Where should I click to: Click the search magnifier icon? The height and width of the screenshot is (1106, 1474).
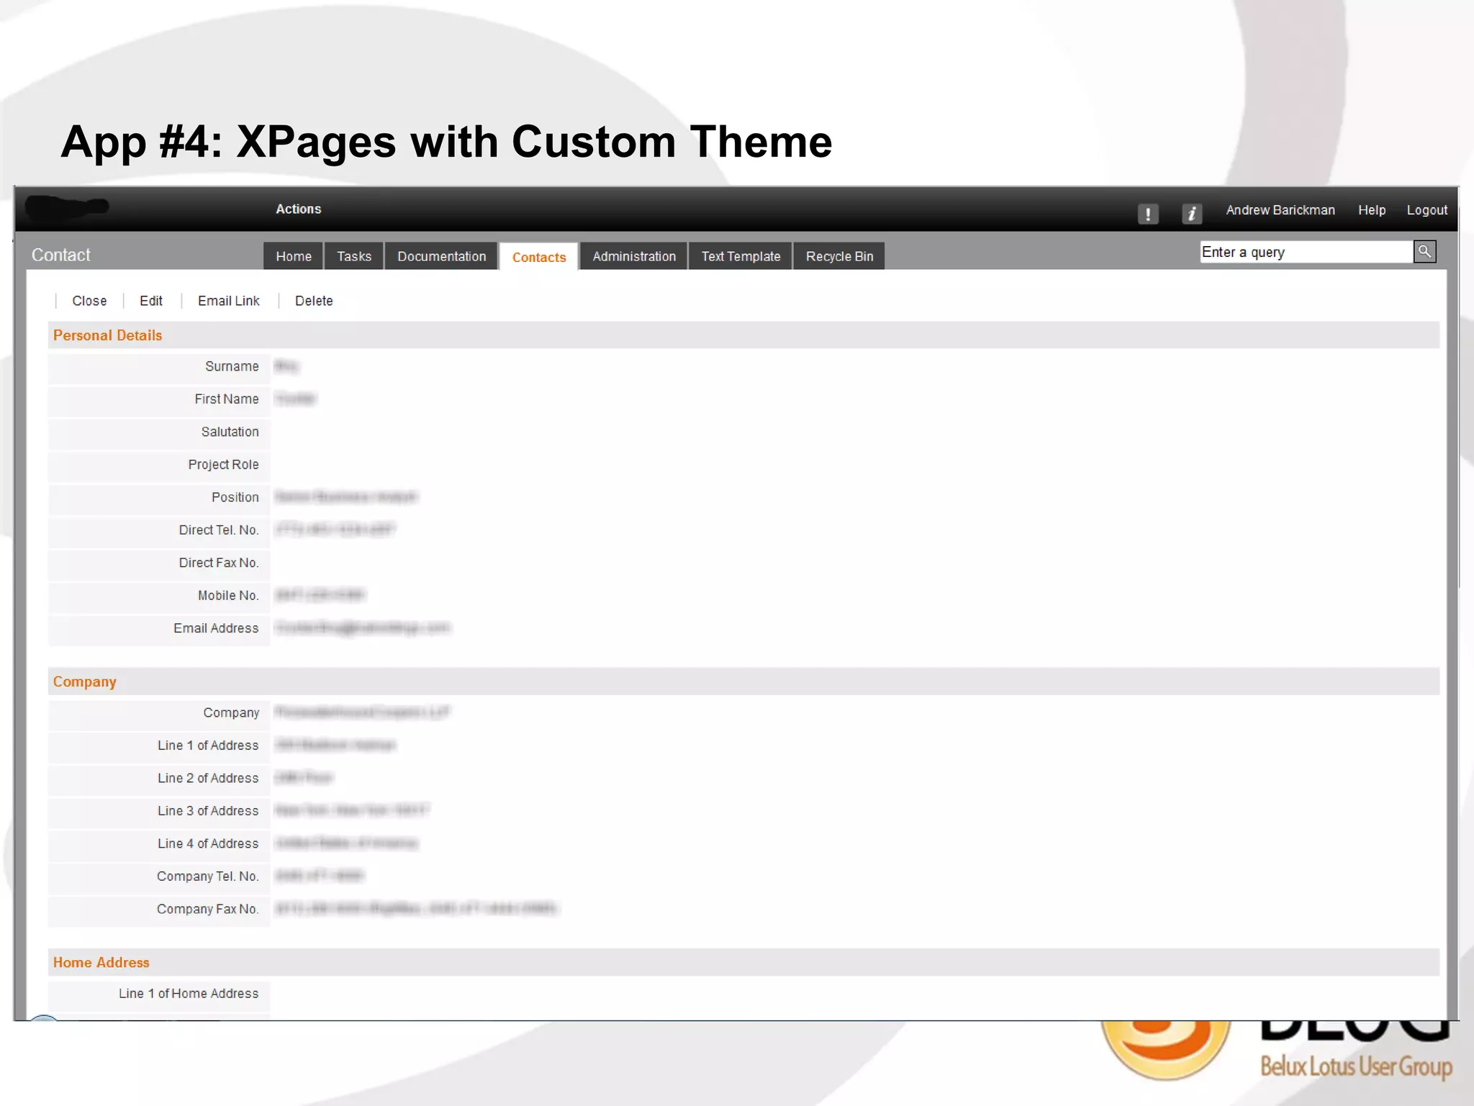pos(1424,252)
